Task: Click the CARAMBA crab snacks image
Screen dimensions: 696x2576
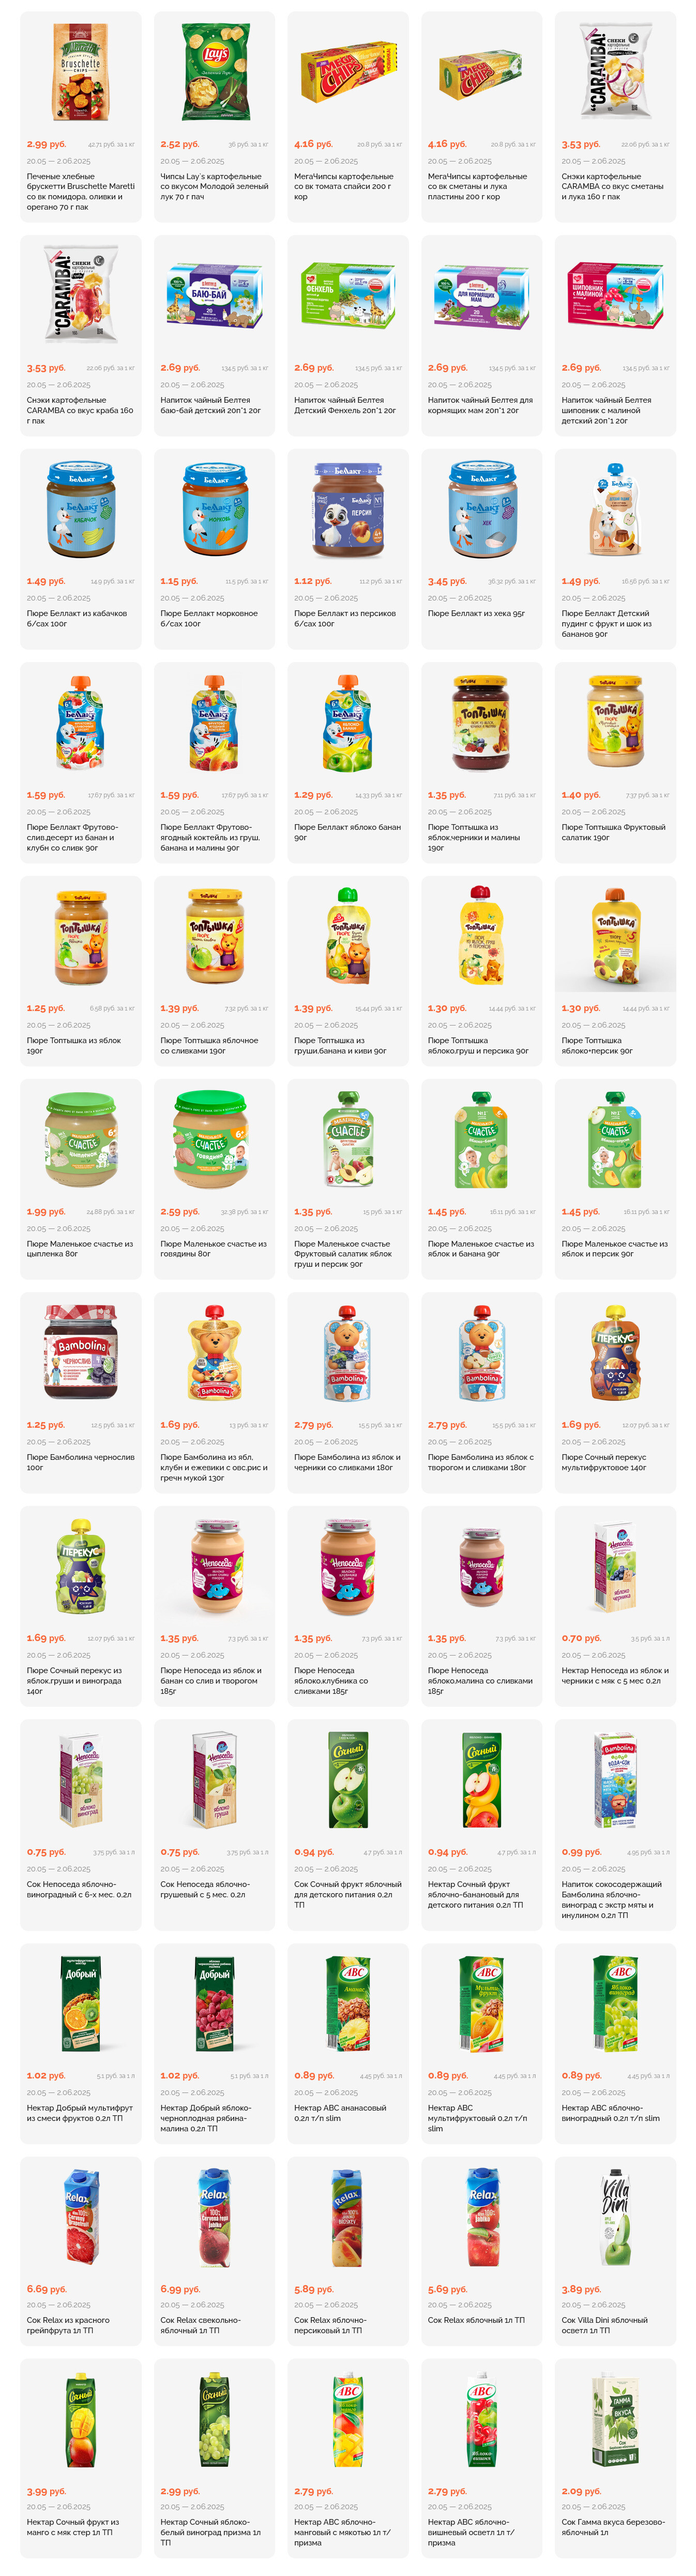Action: (x=81, y=295)
